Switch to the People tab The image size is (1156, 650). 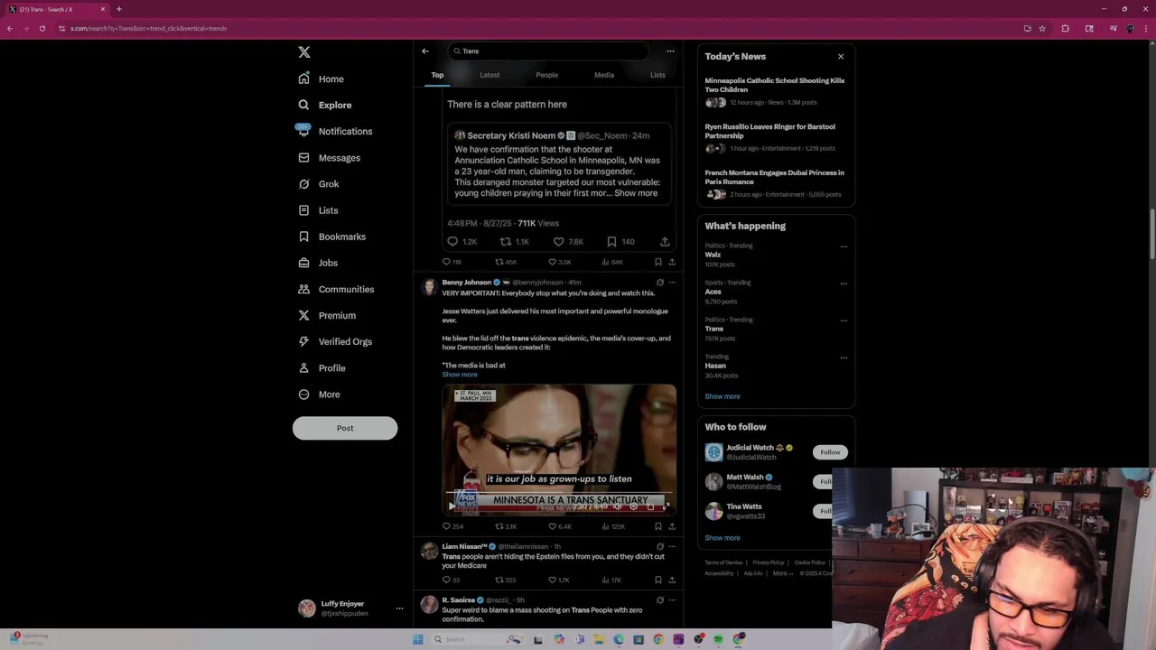pyautogui.click(x=546, y=75)
